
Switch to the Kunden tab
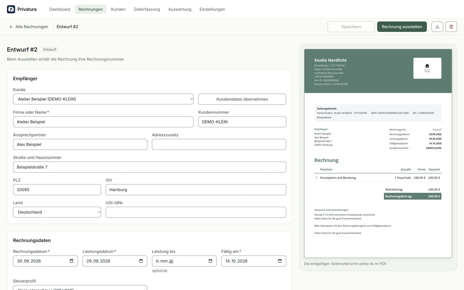coord(118,9)
